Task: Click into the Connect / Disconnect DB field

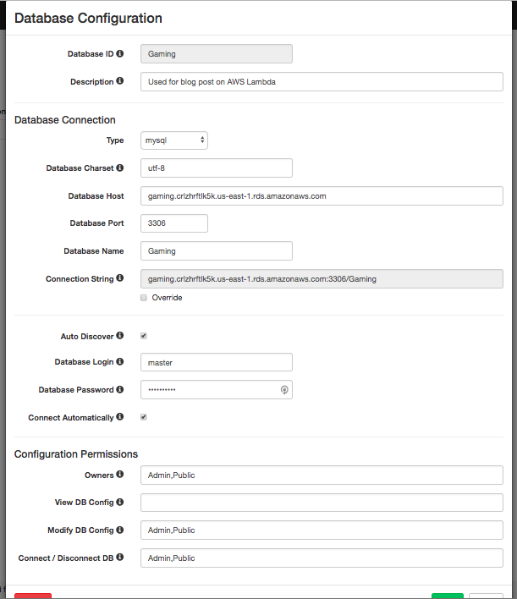Action: pos(322,558)
